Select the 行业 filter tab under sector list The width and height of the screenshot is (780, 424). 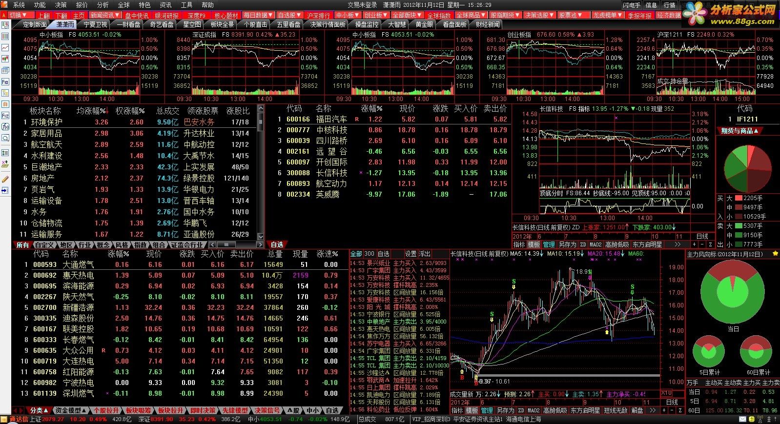pos(84,245)
